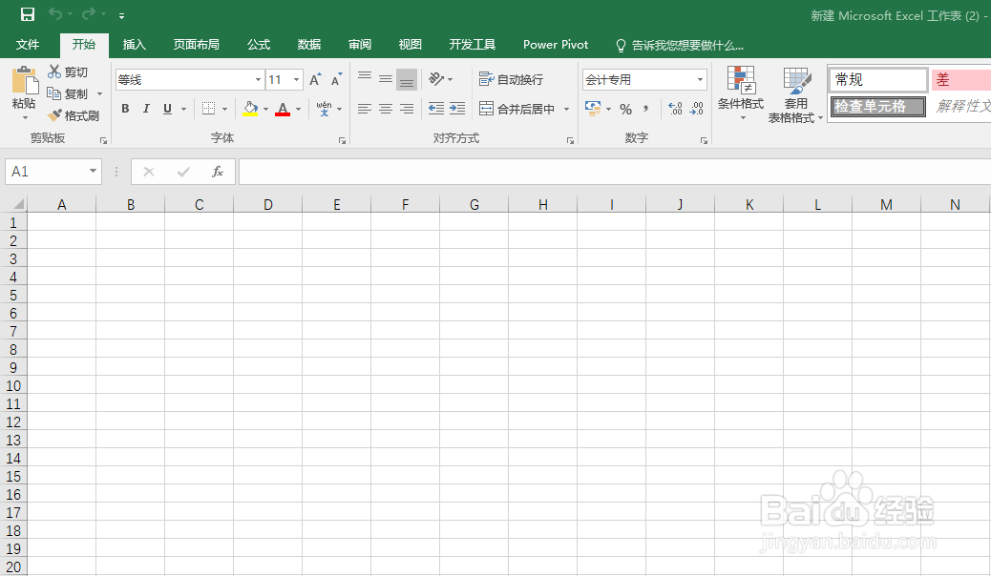Switch to the 数据 Data tab
This screenshot has width=991, height=576.
click(309, 45)
